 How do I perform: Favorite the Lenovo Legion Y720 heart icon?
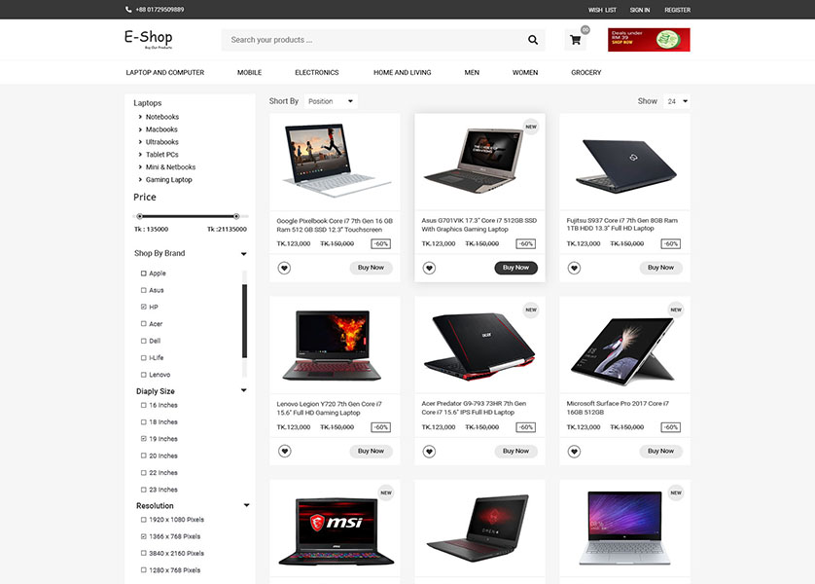[x=284, y=451]
